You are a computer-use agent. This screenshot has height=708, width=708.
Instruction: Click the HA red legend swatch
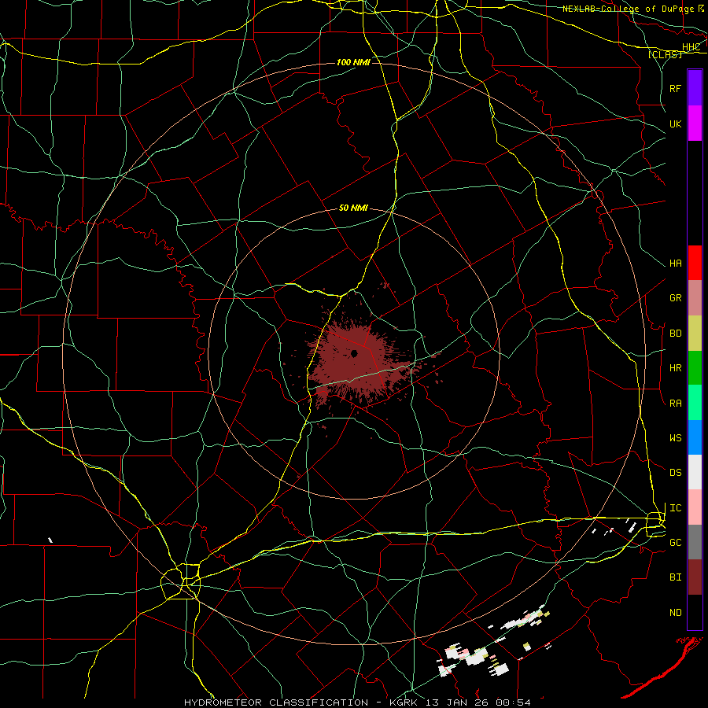click(695, 263)
